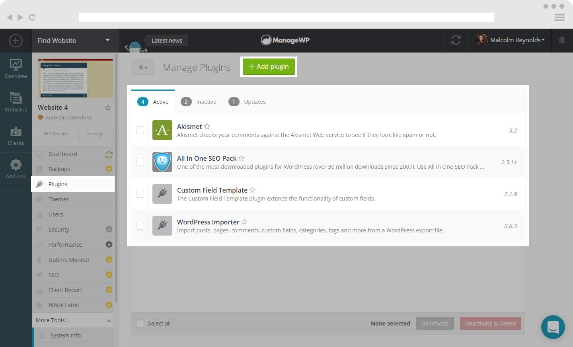Open Backups in the sidebar
573x347 pixels.
72,169
